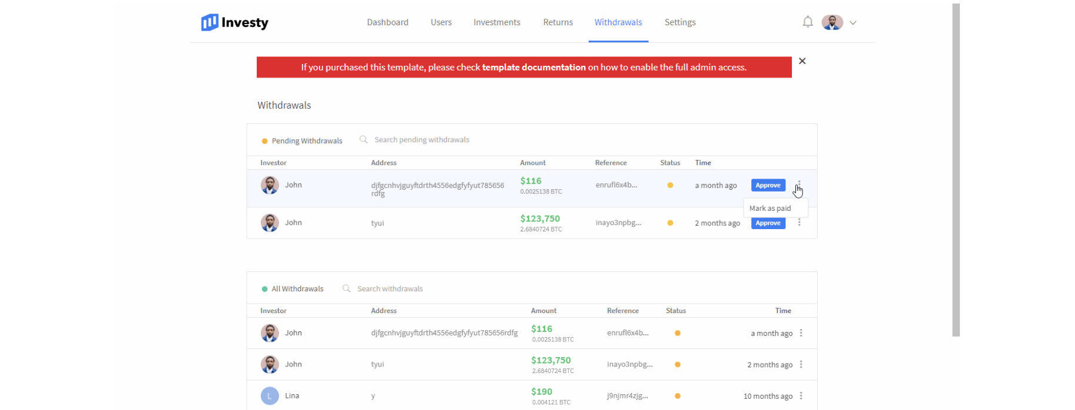Approve the $116 pending withdrawal
This screenshot has height=410, width=1075.
(x=768, y=186)
